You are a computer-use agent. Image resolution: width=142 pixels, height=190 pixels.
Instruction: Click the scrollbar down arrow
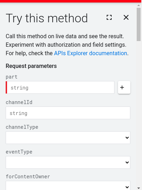[x=138, y=188]
